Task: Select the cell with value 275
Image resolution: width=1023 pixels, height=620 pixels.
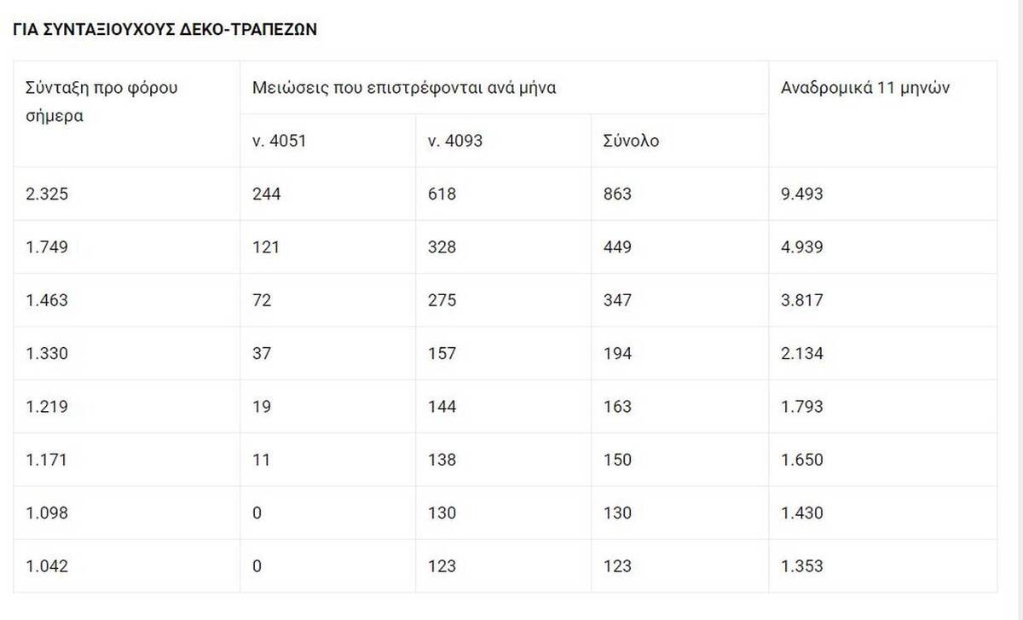Action: pyautogui.click(x=442, y=300)
